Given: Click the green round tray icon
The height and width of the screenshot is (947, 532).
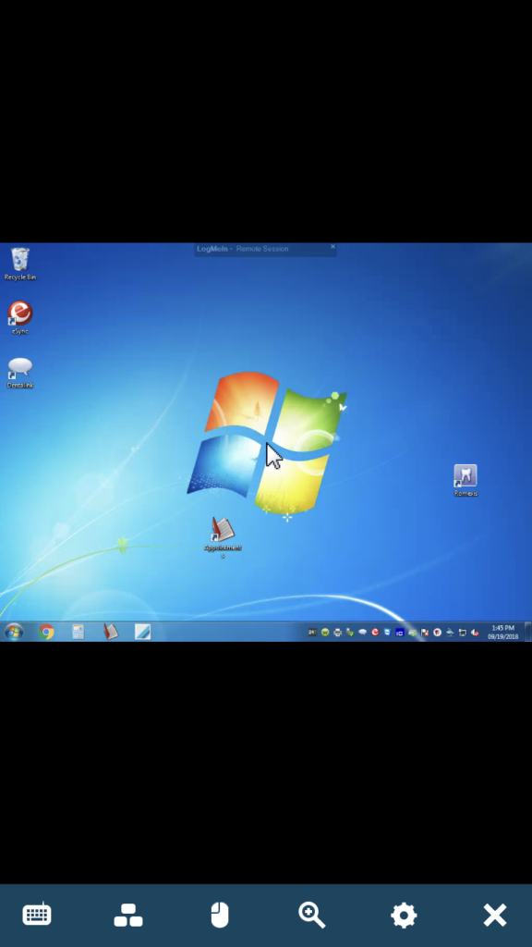Looking at the screenshot, I should click(325, 633).
